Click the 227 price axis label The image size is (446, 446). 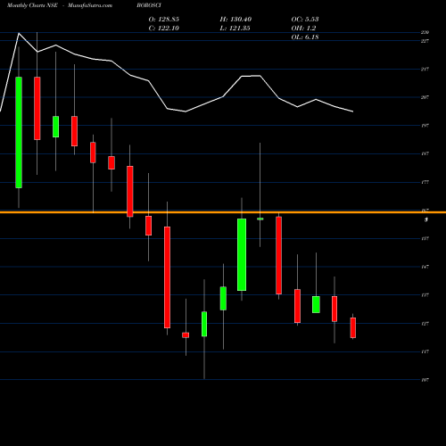click(x=425, y=41)
